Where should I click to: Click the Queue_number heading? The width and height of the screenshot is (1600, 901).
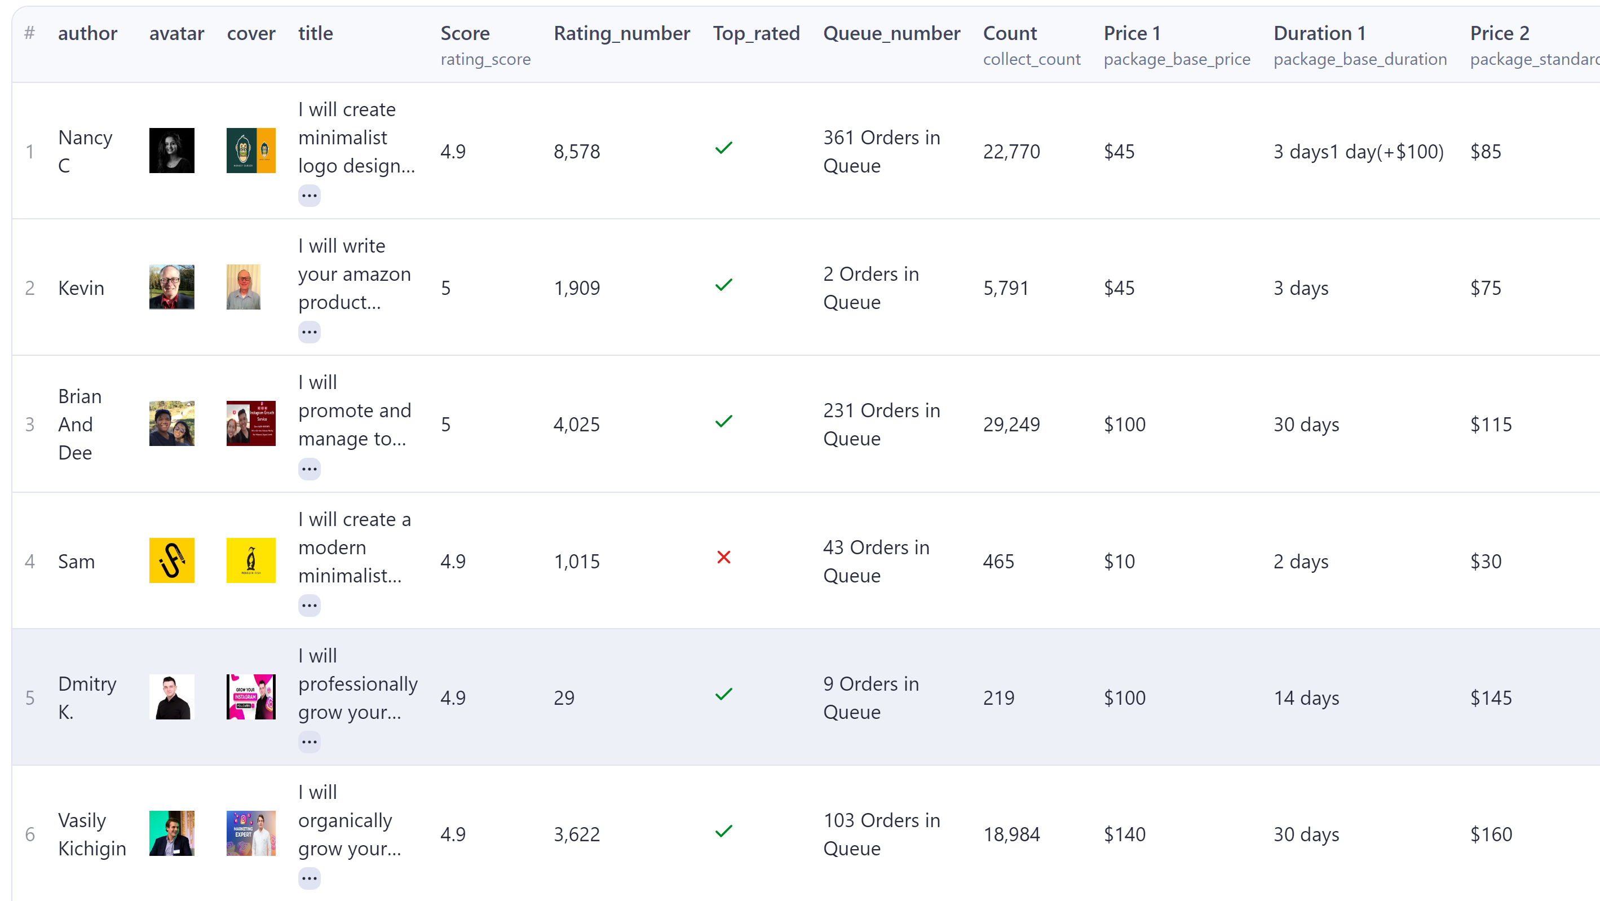[891, 33]
